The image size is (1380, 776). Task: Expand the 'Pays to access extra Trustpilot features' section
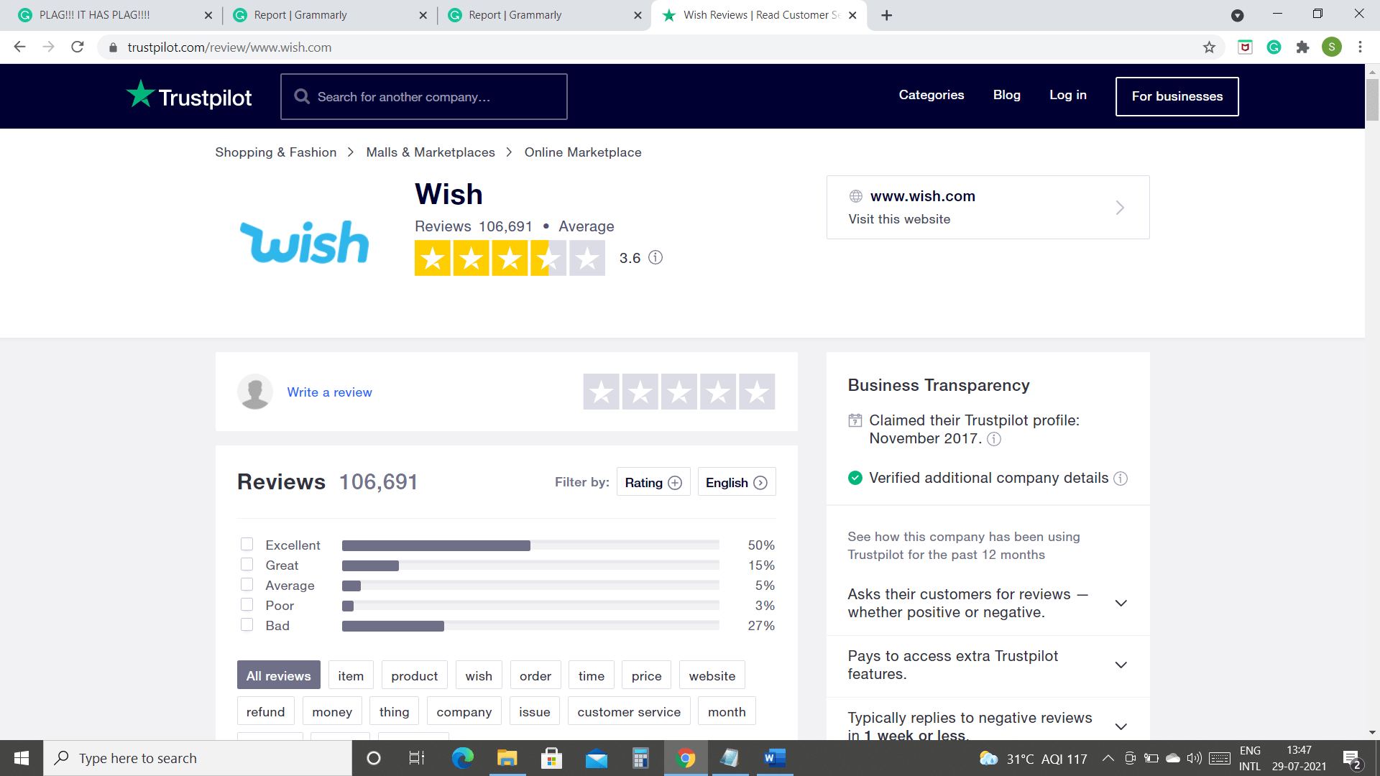(x=1121, y=665)
